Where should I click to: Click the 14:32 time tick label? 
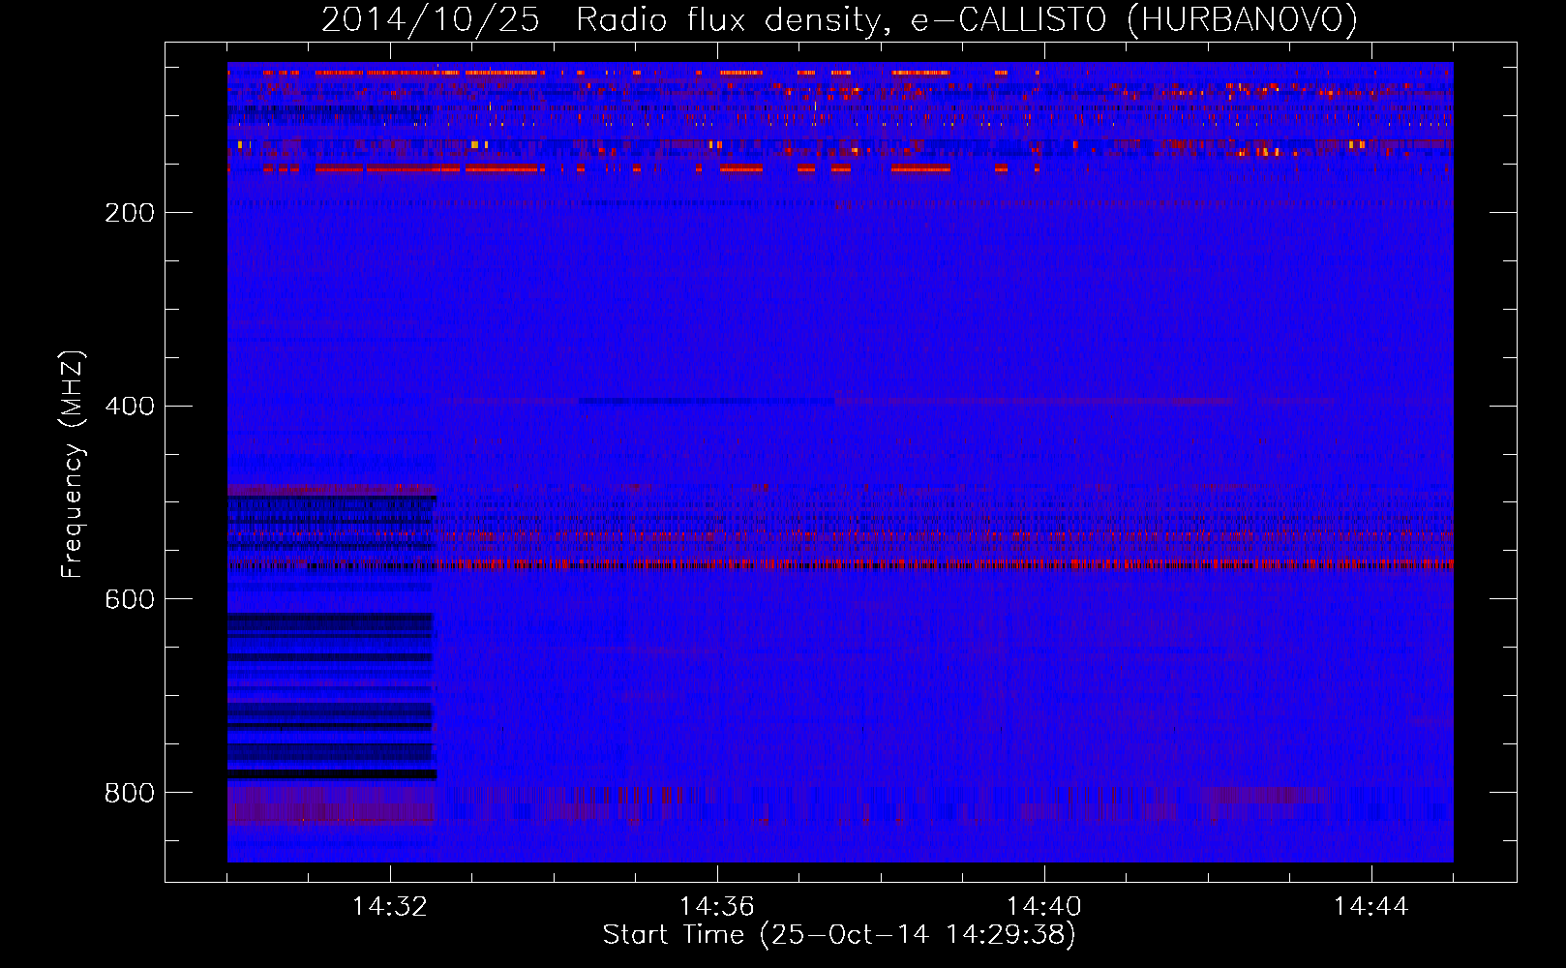pyautogui.click(x=390, y=907)
